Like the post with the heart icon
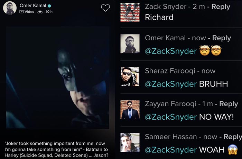This screenshot has height=159, width=242. [105, 8]
